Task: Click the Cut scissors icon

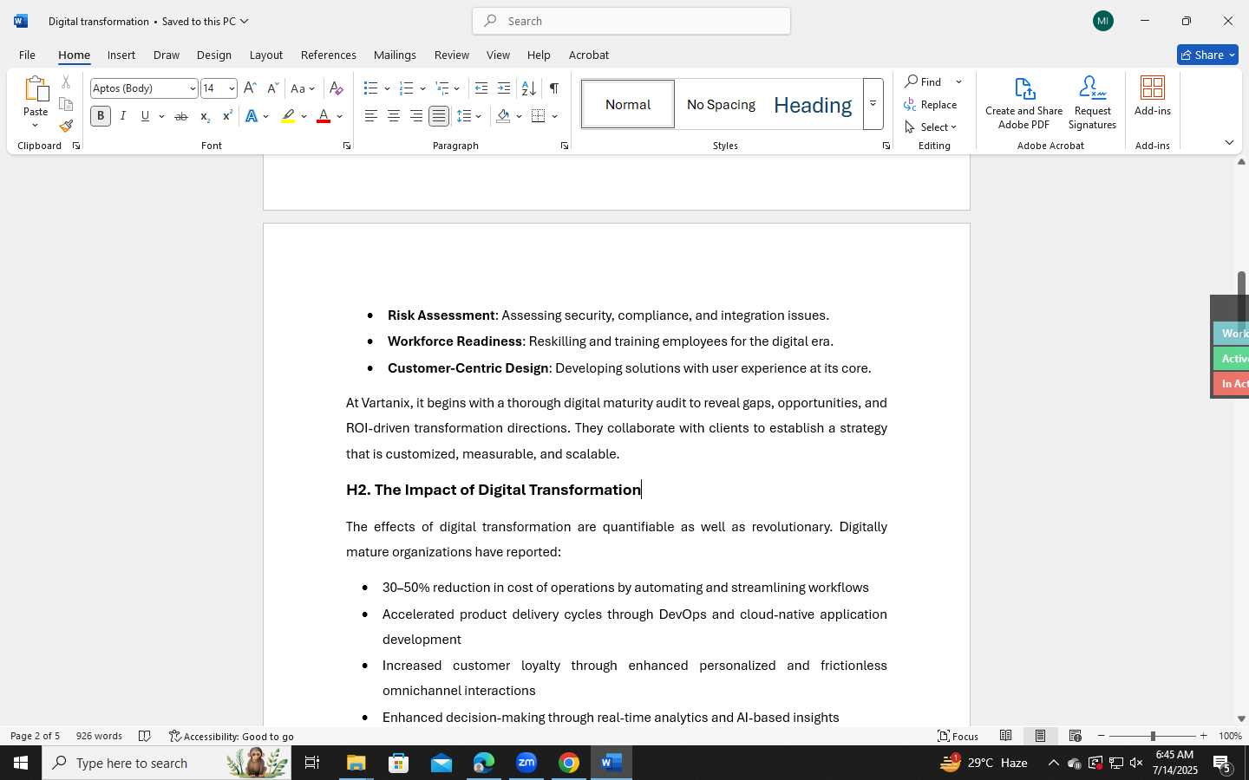Action: [66, 82]
